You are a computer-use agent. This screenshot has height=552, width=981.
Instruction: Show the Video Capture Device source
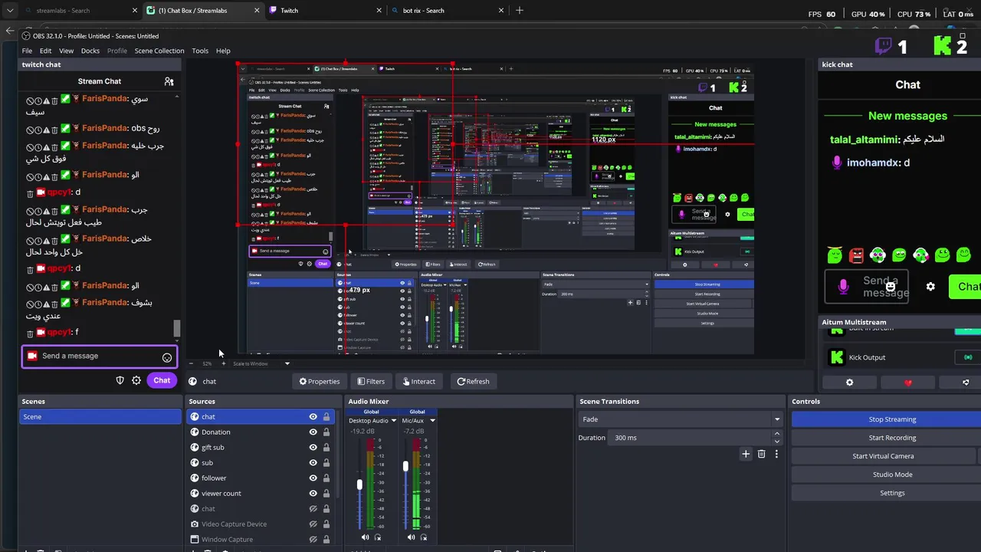point(313,524)
